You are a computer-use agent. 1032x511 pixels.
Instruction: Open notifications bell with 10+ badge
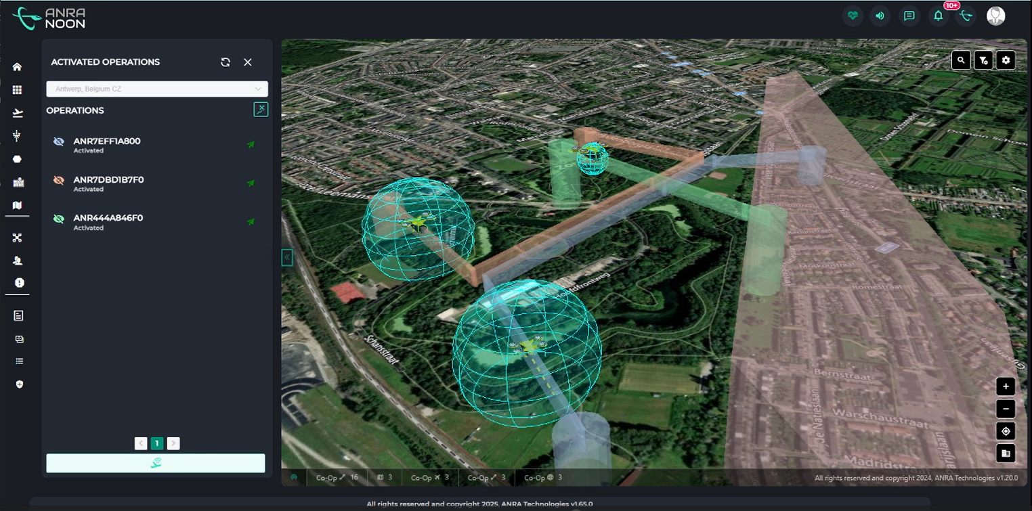[938, 16]
